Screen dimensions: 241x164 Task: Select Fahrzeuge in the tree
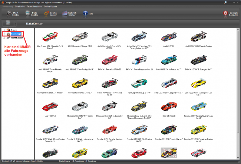[16, 34]
